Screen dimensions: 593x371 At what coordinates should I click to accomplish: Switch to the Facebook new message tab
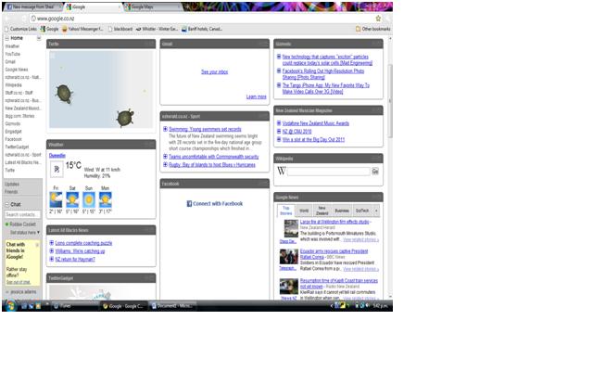[x=32, y=6]
